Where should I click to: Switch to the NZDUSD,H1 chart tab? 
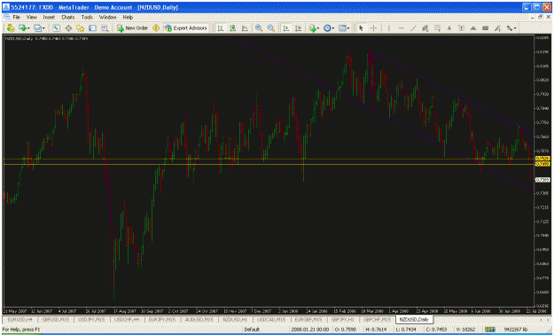235,319
